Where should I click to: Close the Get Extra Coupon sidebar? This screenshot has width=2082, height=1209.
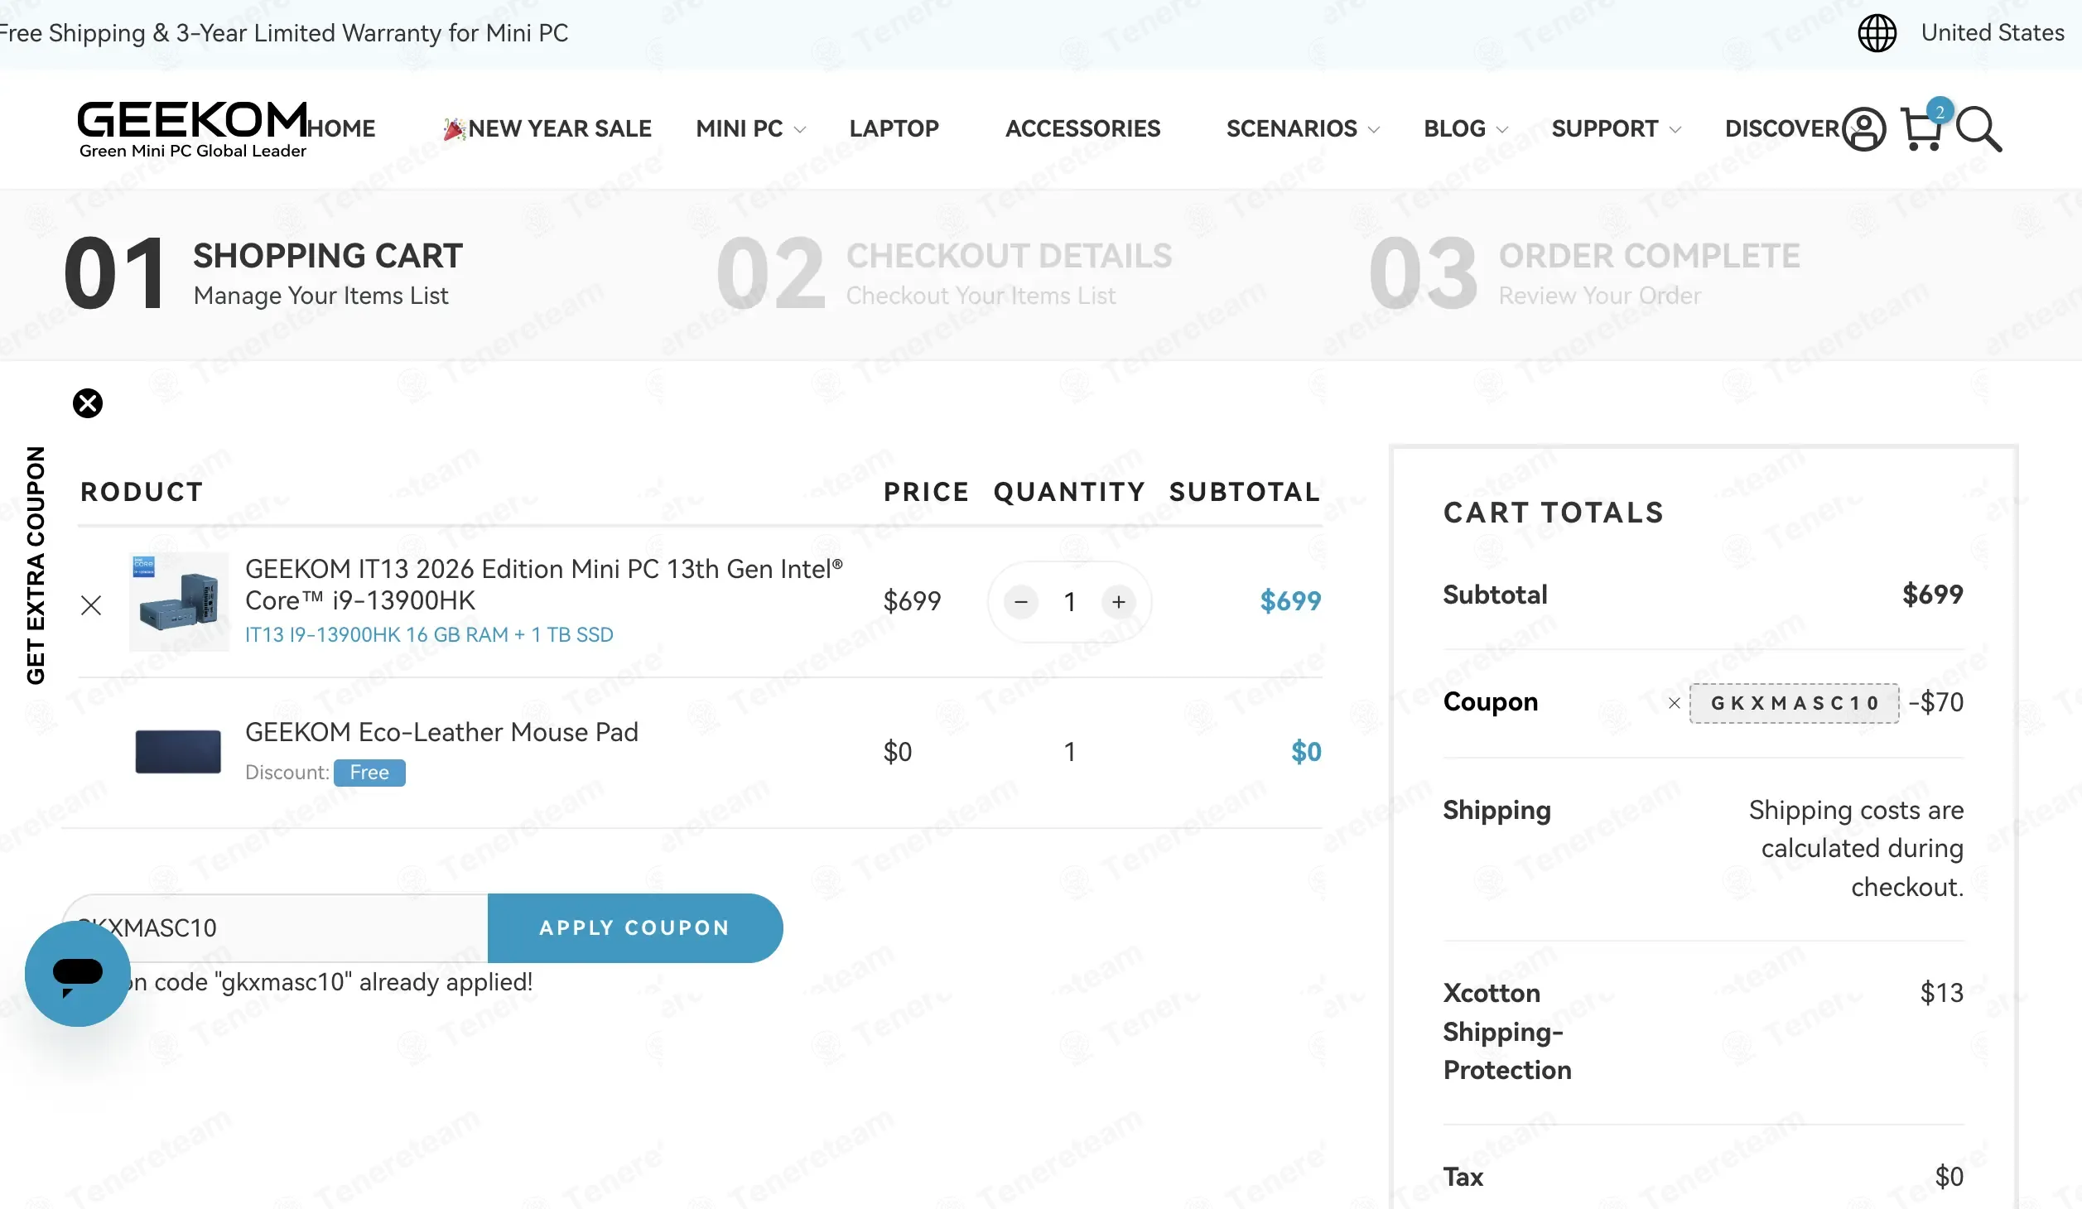point(88,403)
